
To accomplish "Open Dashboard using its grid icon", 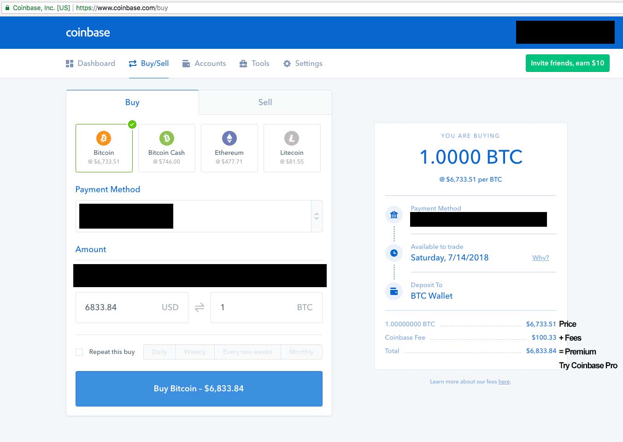I will click(70, 63).
